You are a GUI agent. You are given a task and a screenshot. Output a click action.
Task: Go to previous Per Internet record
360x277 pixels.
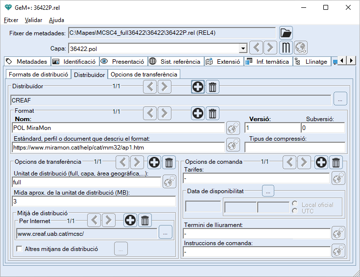click(x=94, y=220)
